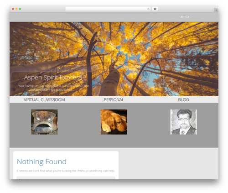Click 'It seems we can't find' message text
This screenshot has width=228, height=193.
click(x=66, y=171)
